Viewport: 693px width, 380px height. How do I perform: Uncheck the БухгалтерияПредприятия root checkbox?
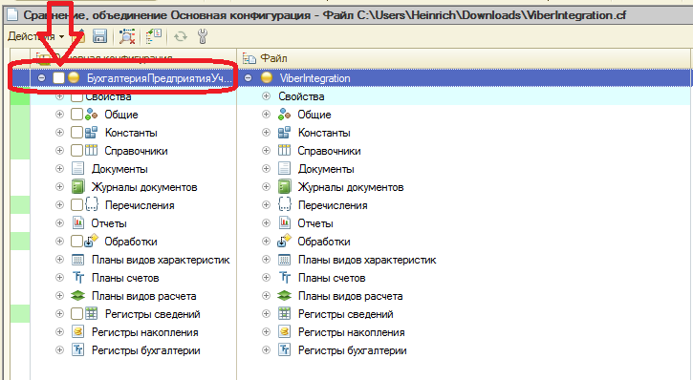(58, 78)
